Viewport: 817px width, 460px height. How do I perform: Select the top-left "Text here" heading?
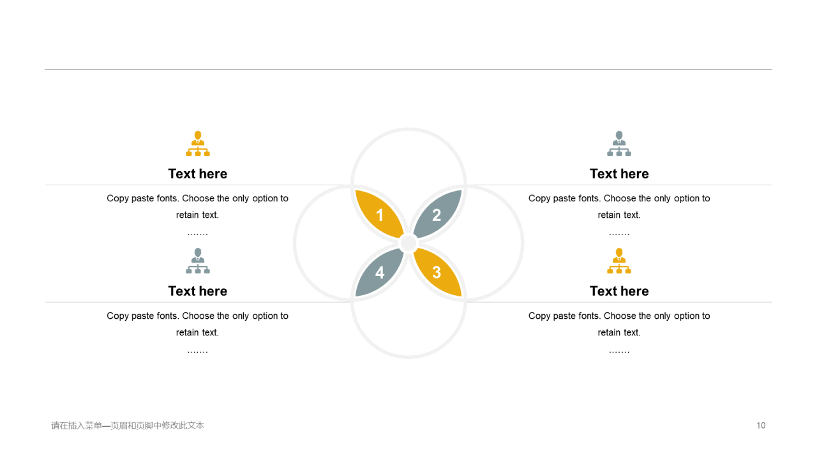(198, 174)
